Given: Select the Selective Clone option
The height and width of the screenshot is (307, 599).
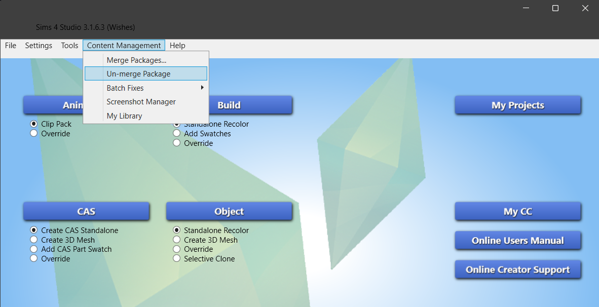Looking at the screenshot, I should [x=204, y=258].
